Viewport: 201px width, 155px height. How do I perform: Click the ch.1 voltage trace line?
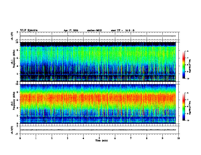98,36
